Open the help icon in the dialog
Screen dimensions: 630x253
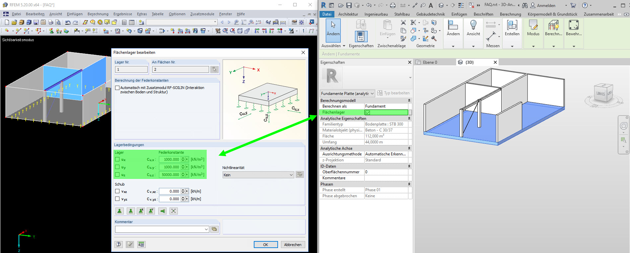click(119, 245)
